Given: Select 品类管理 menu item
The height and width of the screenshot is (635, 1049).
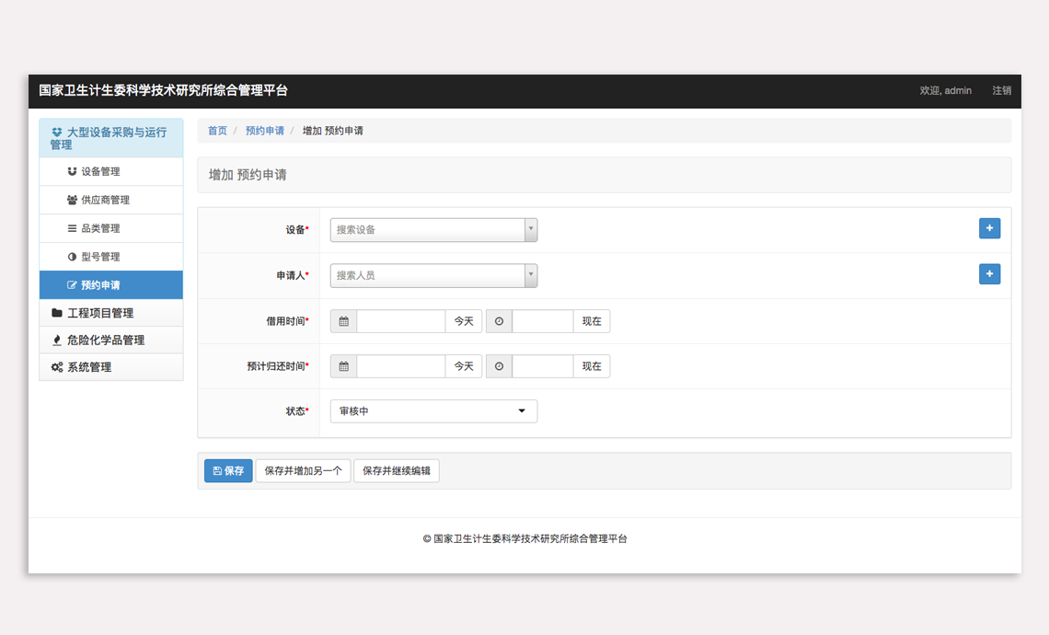Looking at the screenshot, I should coord(100,228).
